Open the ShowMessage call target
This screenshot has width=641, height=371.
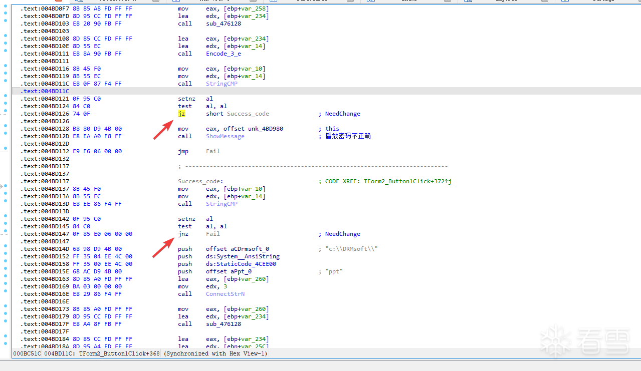click(x=225, y=136)
